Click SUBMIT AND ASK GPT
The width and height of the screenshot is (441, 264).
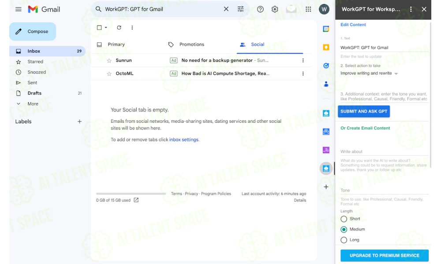tap(364, 111)
